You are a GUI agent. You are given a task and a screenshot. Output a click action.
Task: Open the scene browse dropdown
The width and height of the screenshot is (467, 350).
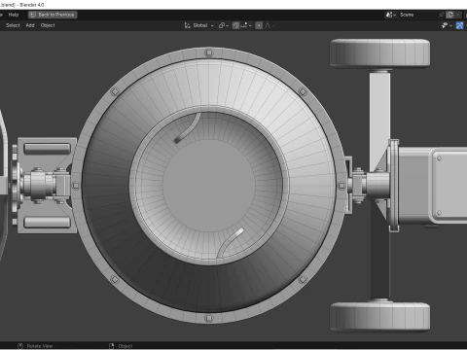390,15
